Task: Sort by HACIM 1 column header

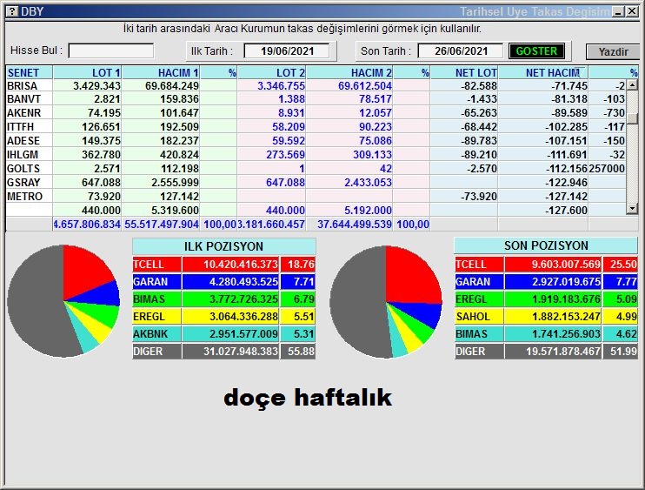Action: click(161, 72)
